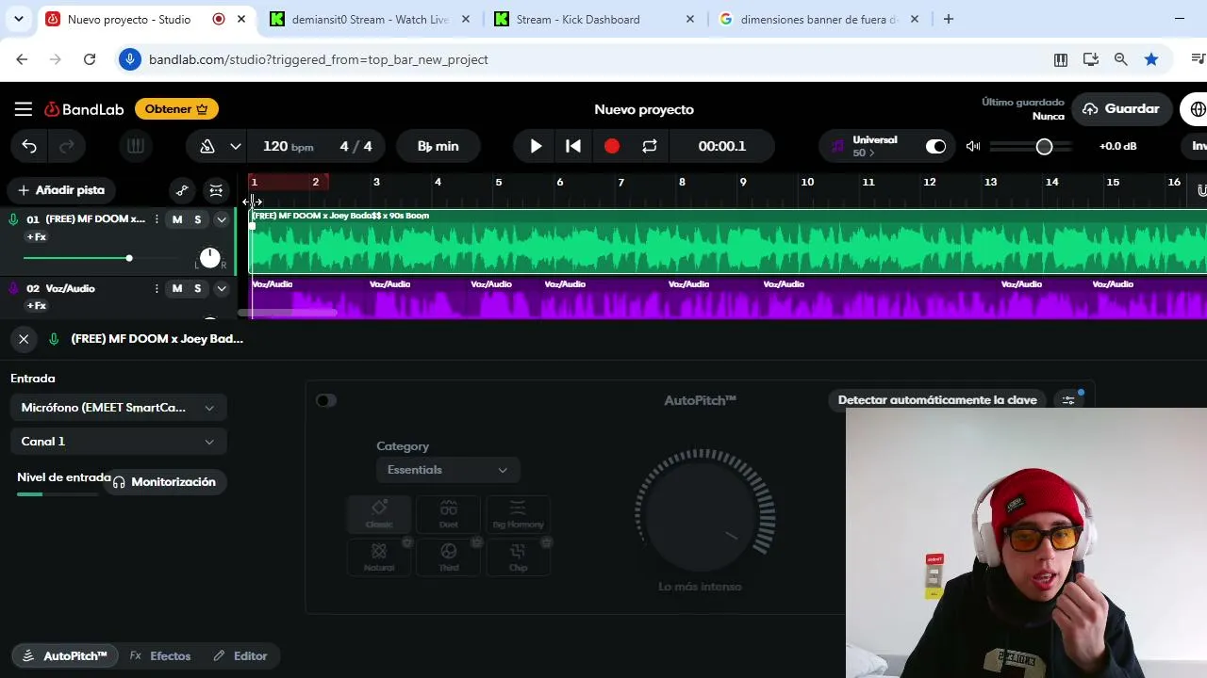The height and width of the screenshot is (678, 1207).
Task: Switch to the Efectos tab
Action: pos(160,656)
